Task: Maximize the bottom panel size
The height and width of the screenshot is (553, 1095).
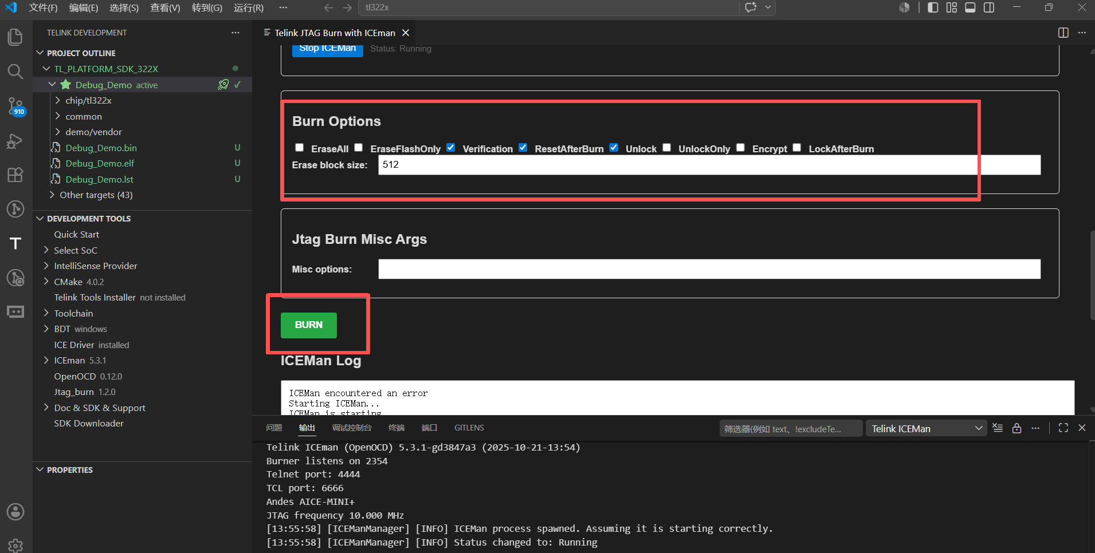Action: [x=1063, y=428]
